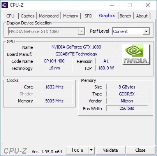Expand the Perf Level combo box
This screenshot has width=157, height=156.
click(x=146, y=31)
